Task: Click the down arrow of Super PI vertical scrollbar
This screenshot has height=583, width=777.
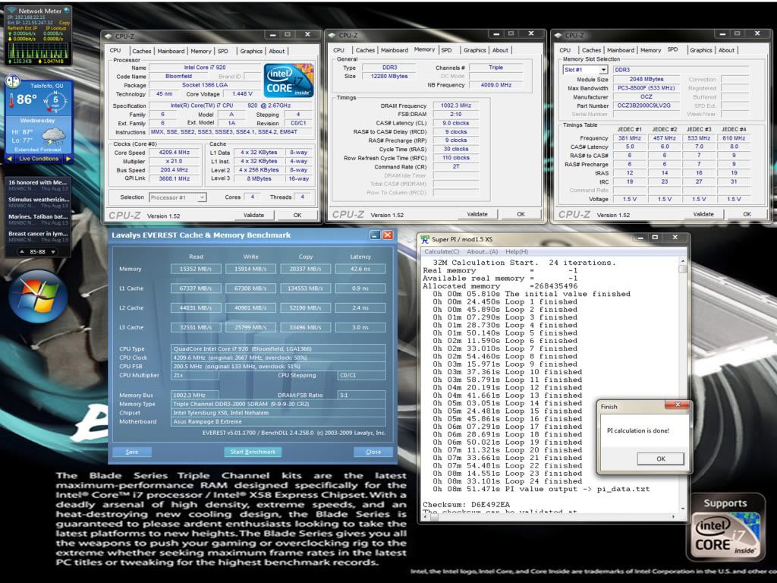Action: 683,508
